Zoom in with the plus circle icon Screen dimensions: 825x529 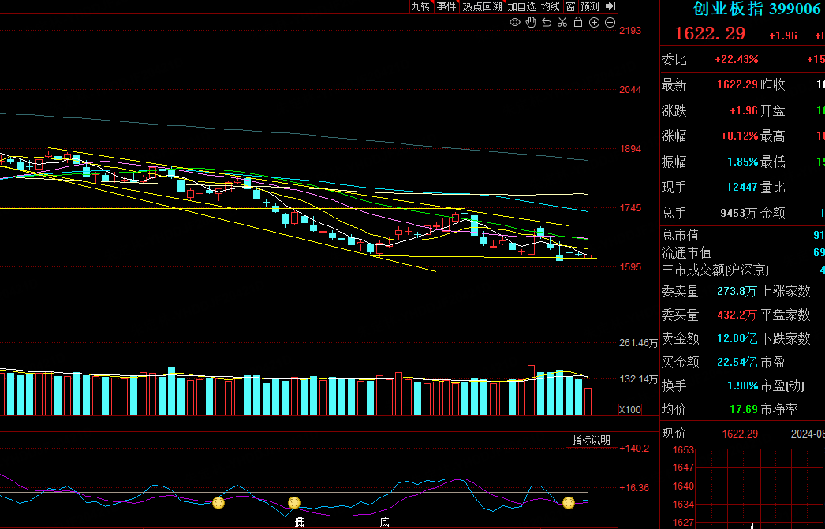pyautogui.click(x=594, y=22)
